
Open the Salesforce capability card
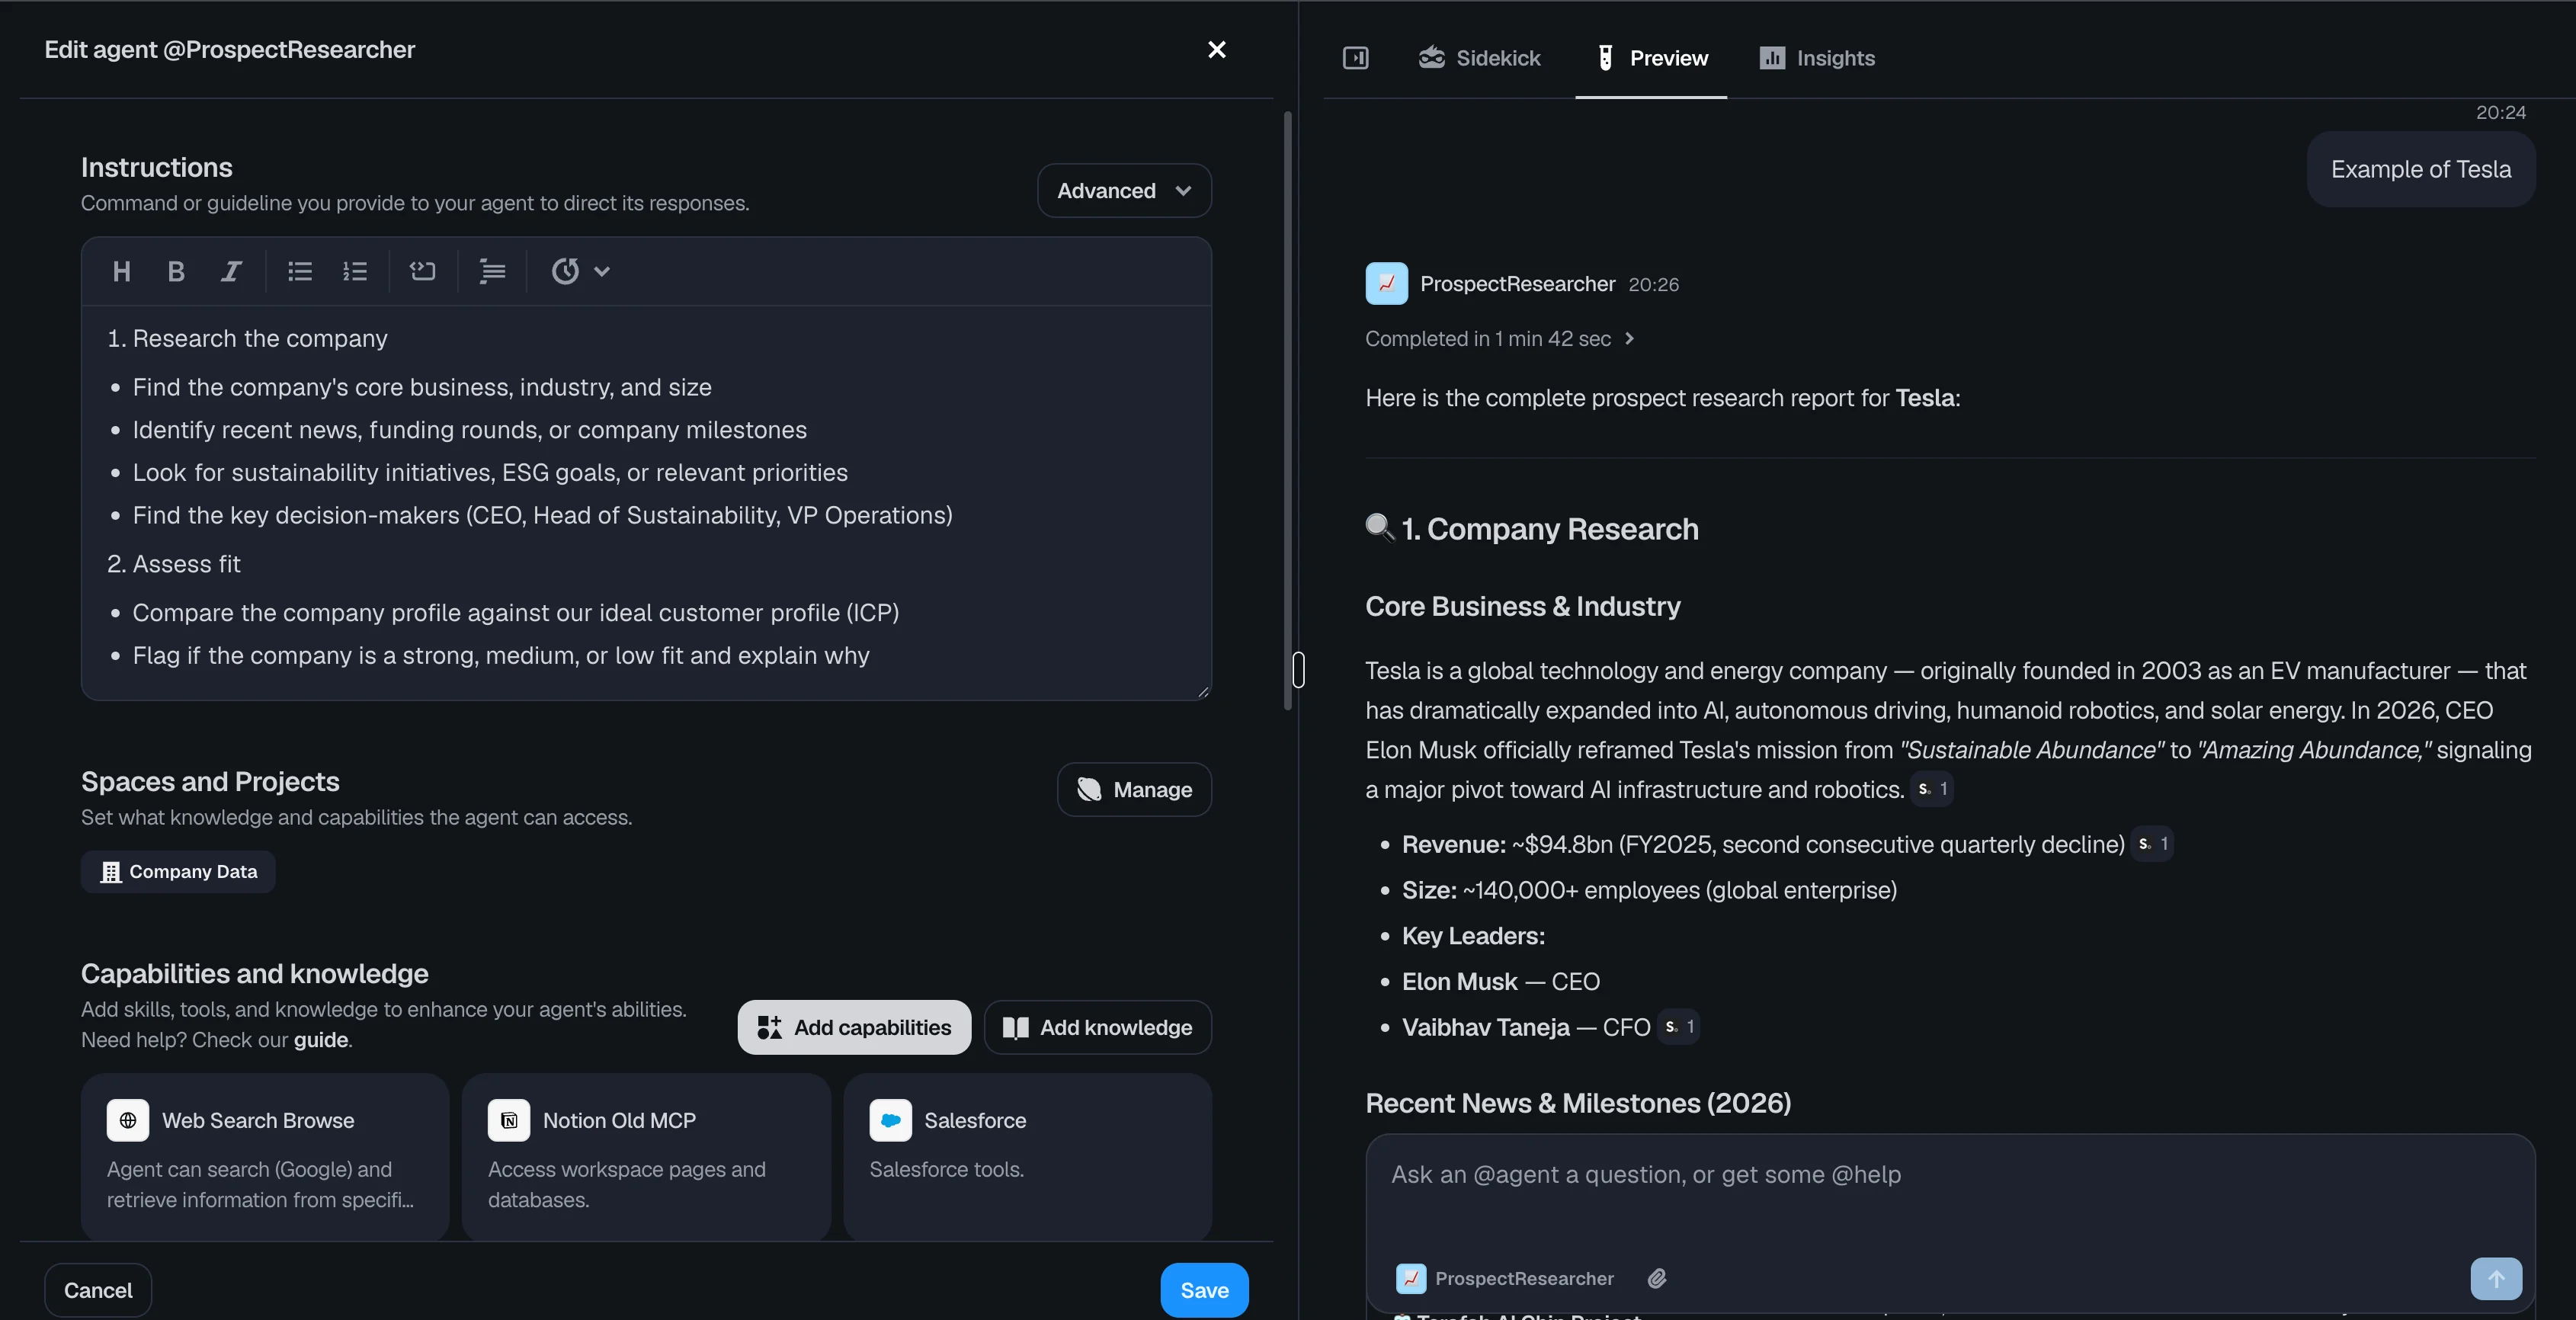tap(1027, 1155)
